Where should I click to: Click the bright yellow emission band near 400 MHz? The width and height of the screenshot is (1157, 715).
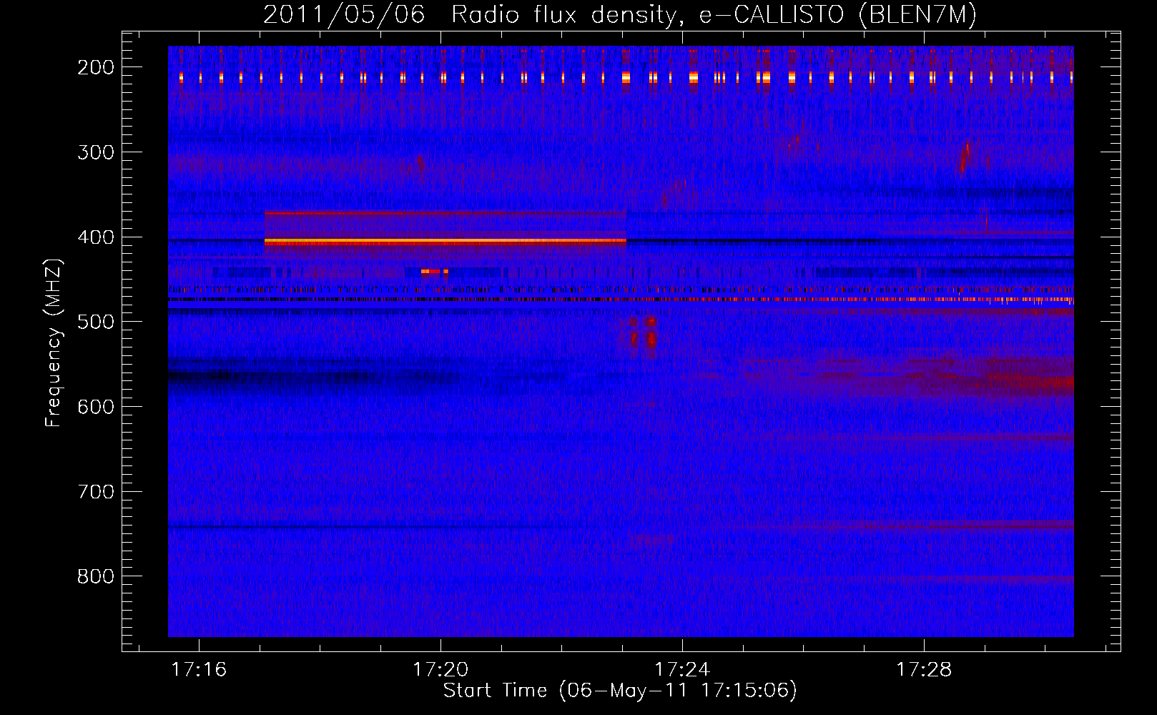(x=445, y=242)
